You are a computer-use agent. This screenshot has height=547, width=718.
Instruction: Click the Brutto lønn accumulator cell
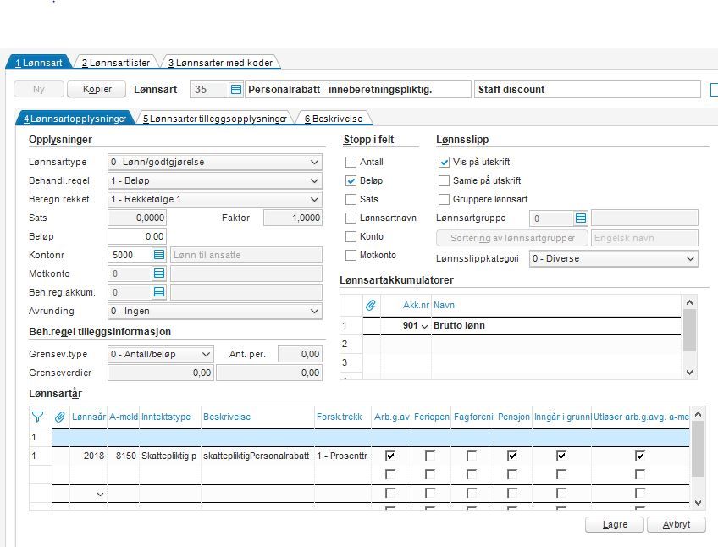coord(556,326)
